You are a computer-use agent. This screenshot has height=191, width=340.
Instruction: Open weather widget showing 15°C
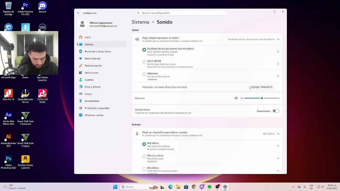coord(15,187)
